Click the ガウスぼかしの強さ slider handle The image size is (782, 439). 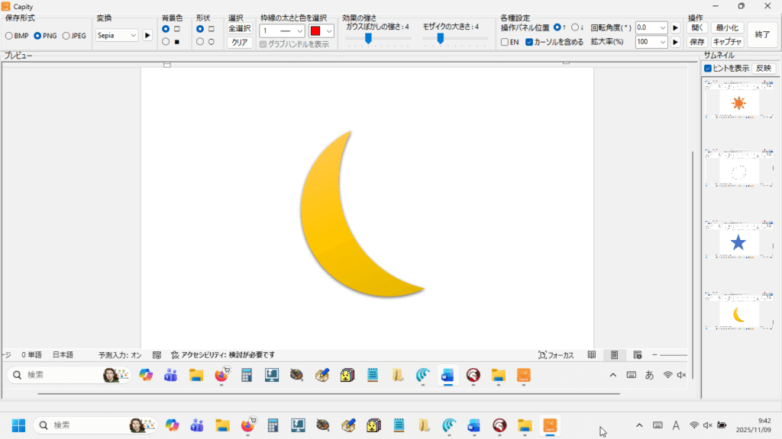click(x=368, y=39)
